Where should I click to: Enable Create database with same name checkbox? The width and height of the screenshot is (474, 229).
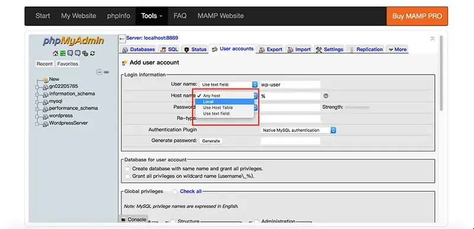tap(127, 169)
